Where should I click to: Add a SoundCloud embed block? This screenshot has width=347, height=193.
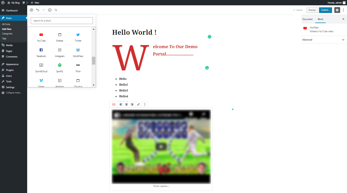pyautogui.click(x=41, y=68)
